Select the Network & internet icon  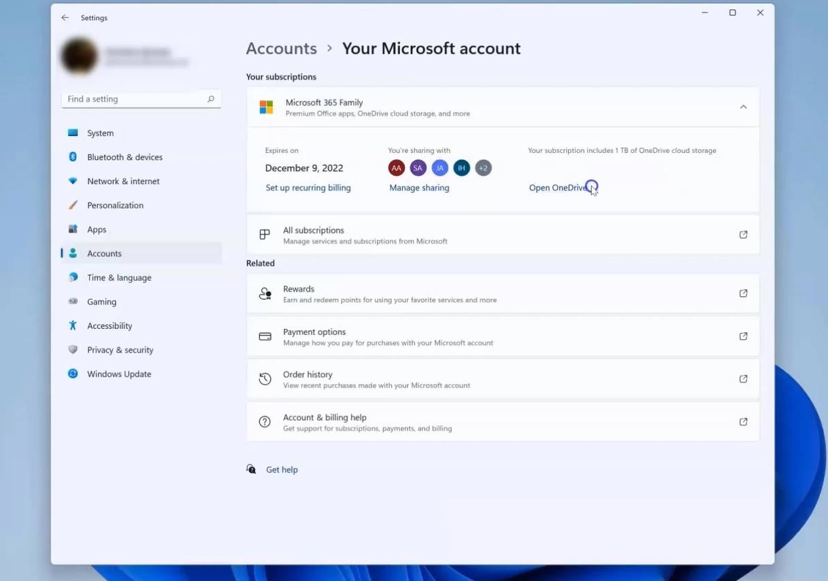73,181
